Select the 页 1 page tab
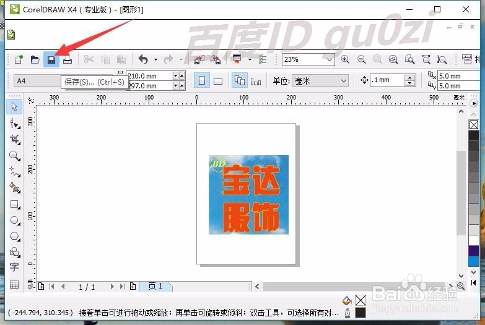The height and width of the screenshot is (325, 485). pyautogui.click(x=155, y=287)
